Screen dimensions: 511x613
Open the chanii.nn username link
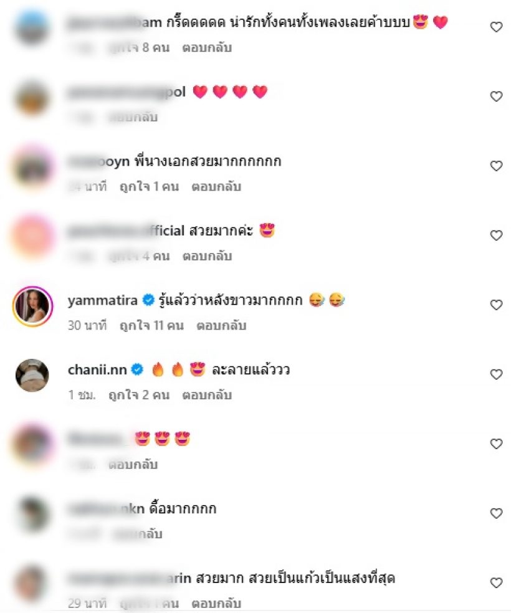[97, 369]
